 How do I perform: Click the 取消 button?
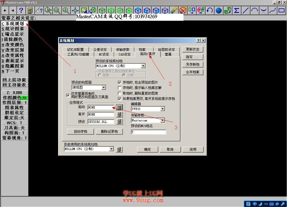pos(170,150)
